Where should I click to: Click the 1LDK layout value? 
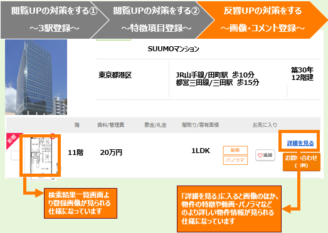201,151
